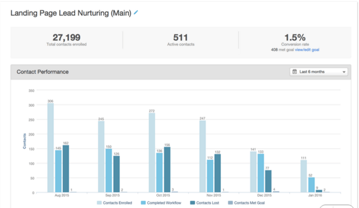Screen dimensions: 359x208
Task: Click the 511 active contacts figure
Action: coord(181,37)
